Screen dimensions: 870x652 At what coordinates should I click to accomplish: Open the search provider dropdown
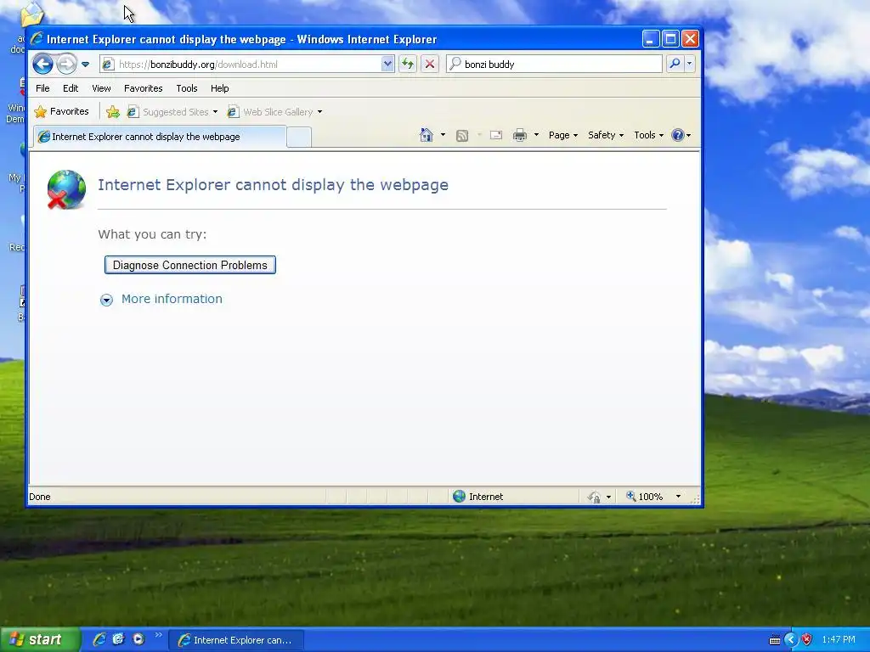click(689, 64)
